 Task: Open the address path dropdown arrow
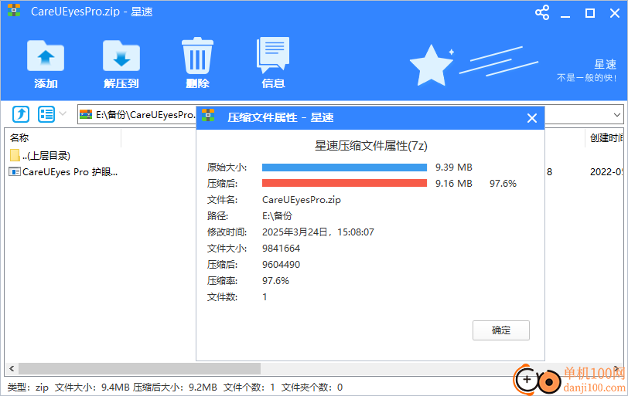[x=617, y=115]
